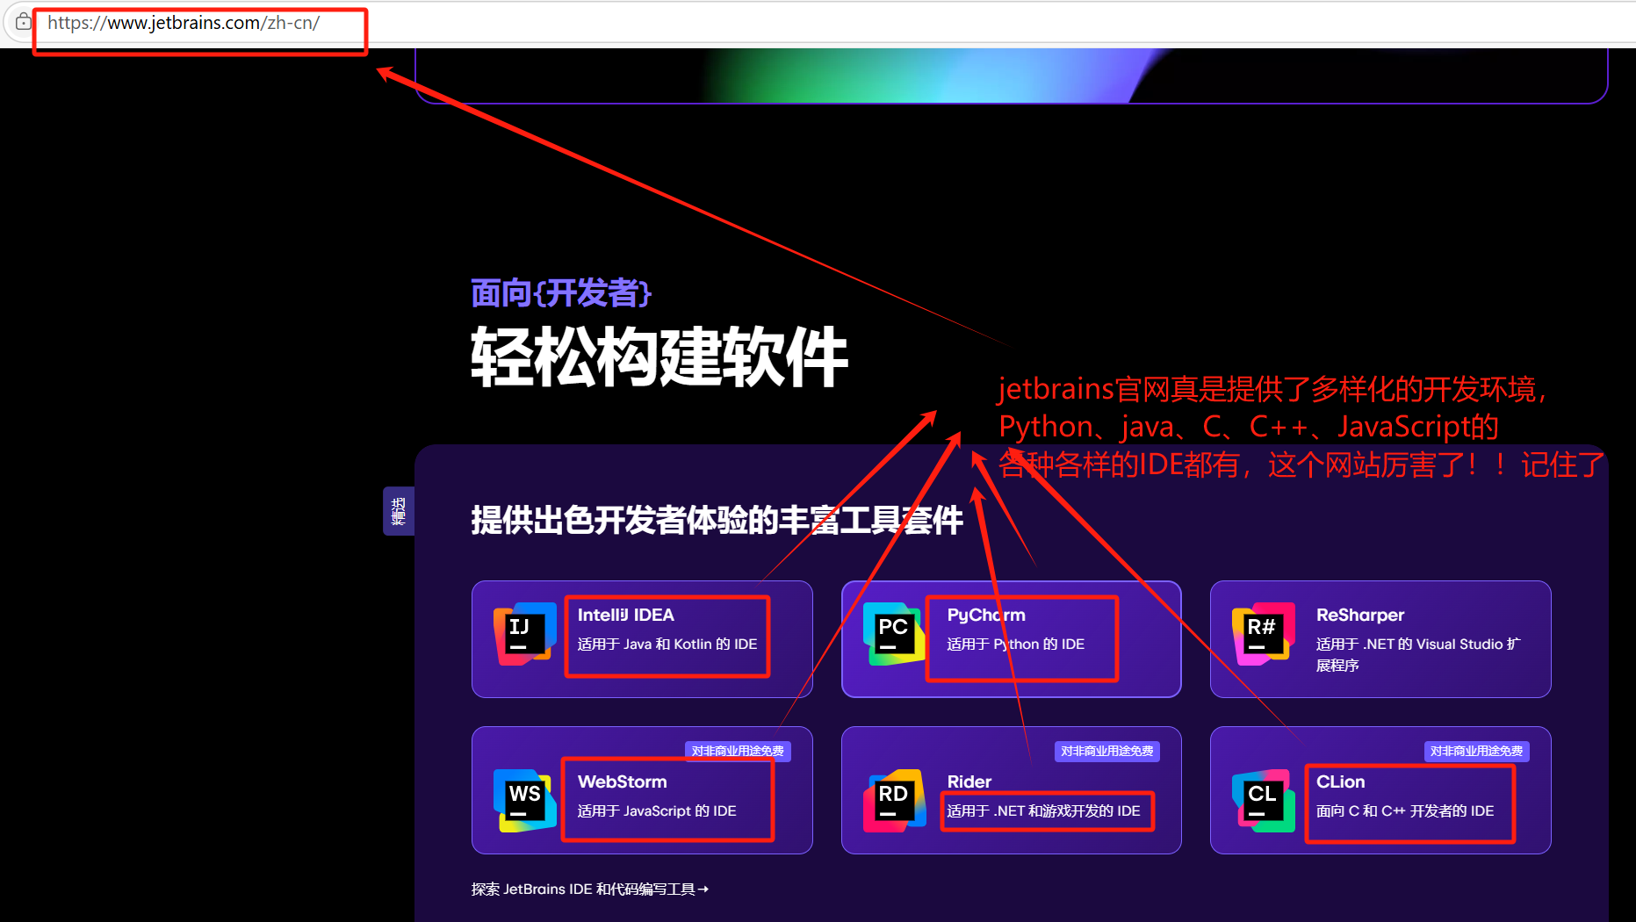1636x922 pixels.
Task: Click the text 适用于 JavaScript 的 IDE
Action: 657,810
